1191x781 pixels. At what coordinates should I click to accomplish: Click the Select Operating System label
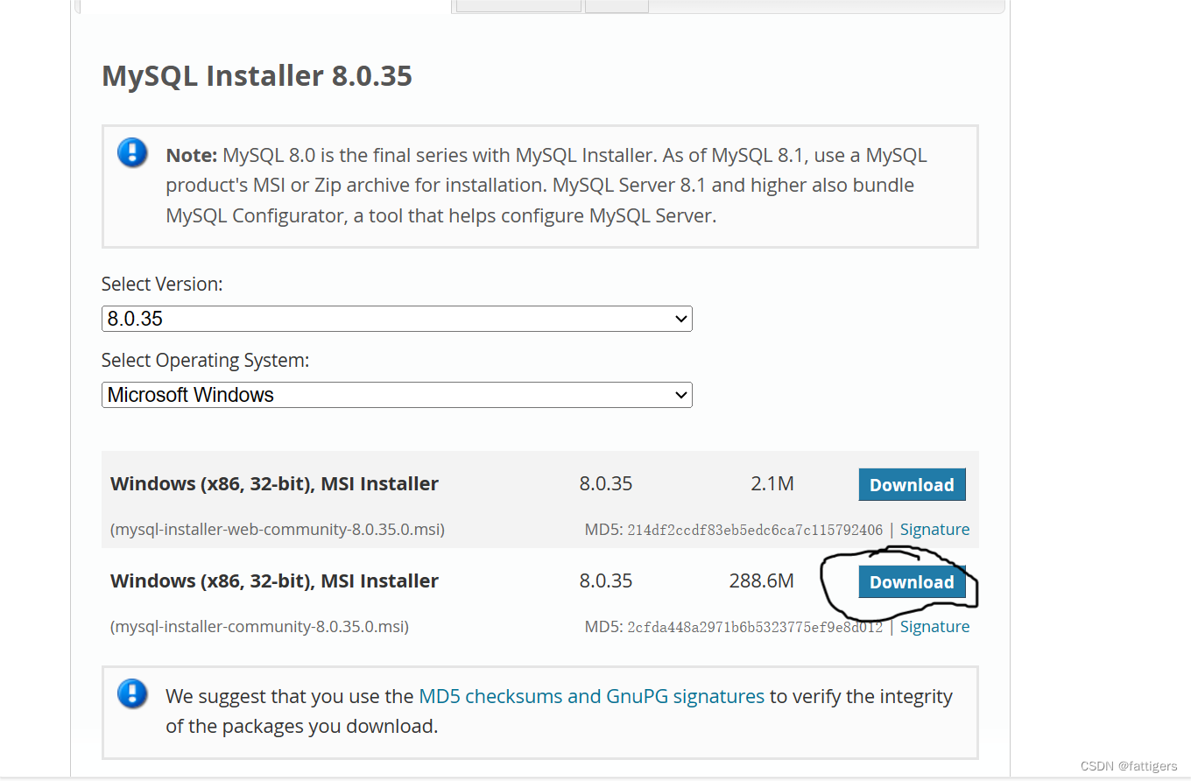[x=205, y=361]
